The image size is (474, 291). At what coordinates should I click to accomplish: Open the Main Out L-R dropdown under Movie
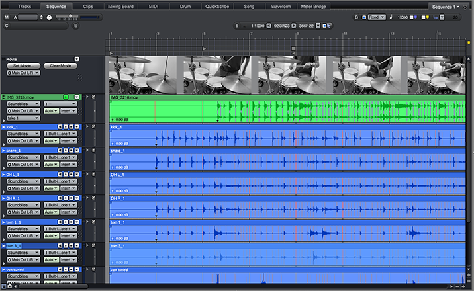pyautogui.click(x=24, y=73)
